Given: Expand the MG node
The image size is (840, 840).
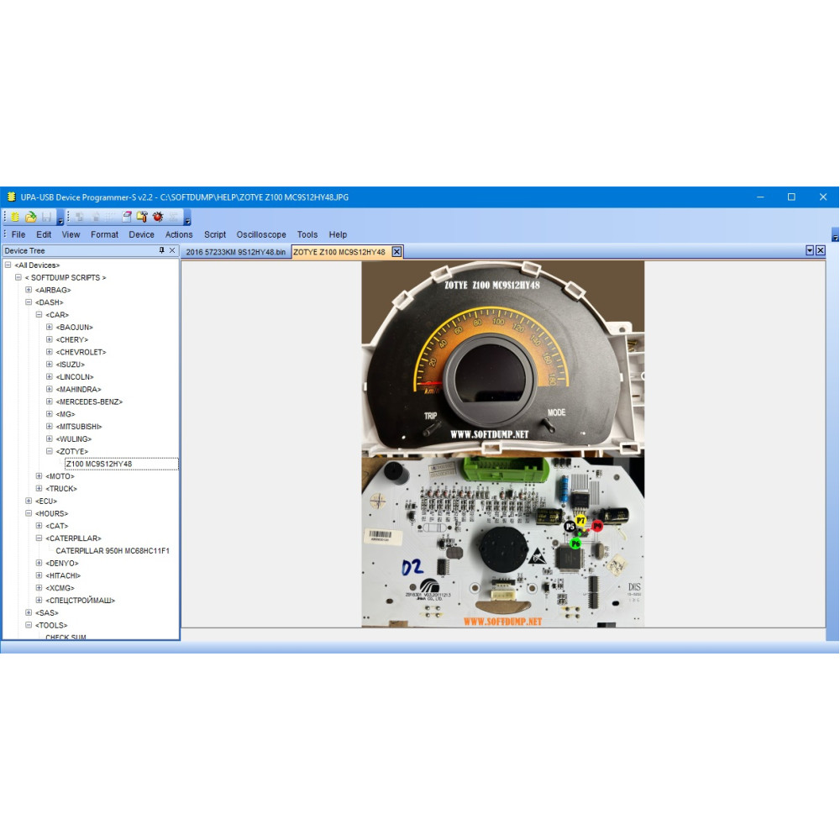Looking at the screenshot, I should (50, 413).
